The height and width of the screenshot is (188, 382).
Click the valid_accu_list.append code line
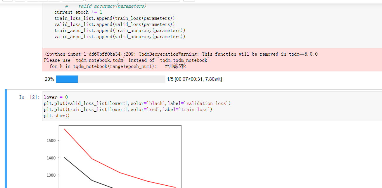pyautogui.click(x=120, y=37)
